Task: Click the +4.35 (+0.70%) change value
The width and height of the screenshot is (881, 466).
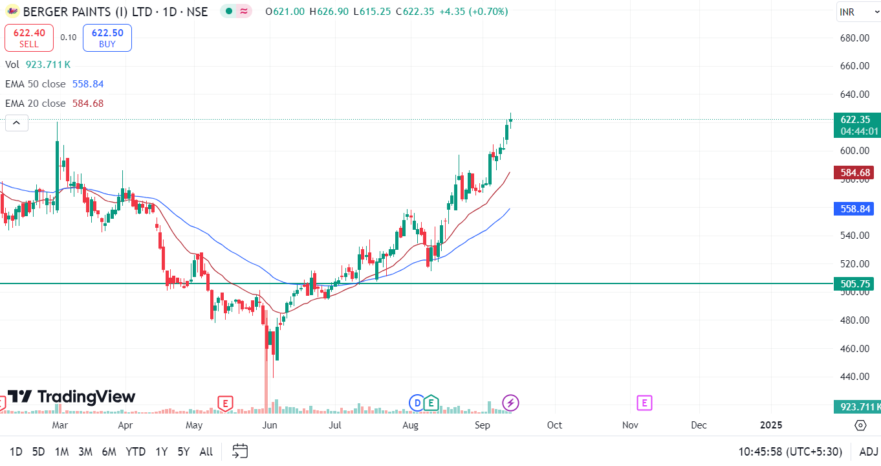Action: point(473,12)
